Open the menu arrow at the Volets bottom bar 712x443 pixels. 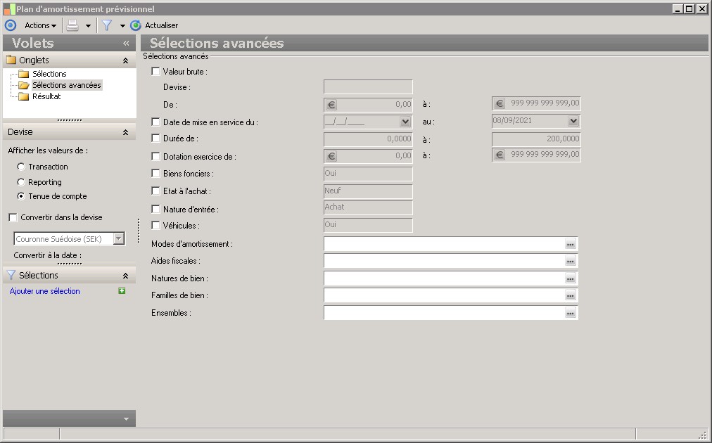126,419
